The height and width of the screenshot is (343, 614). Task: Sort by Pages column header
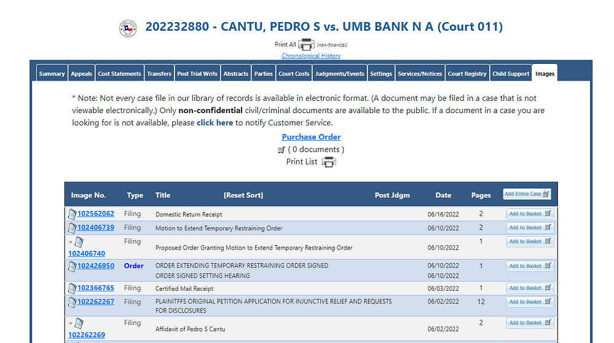click(x=481, y=195)
